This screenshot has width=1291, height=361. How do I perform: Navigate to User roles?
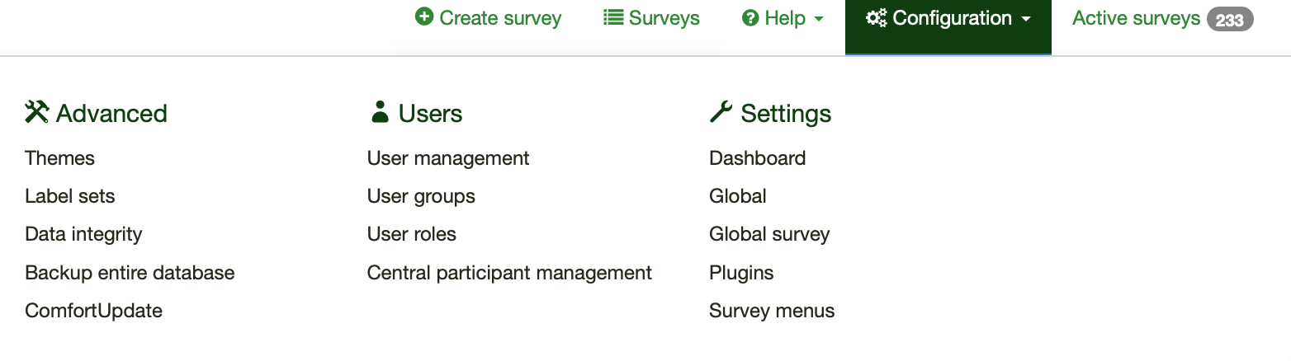point(412,234)
